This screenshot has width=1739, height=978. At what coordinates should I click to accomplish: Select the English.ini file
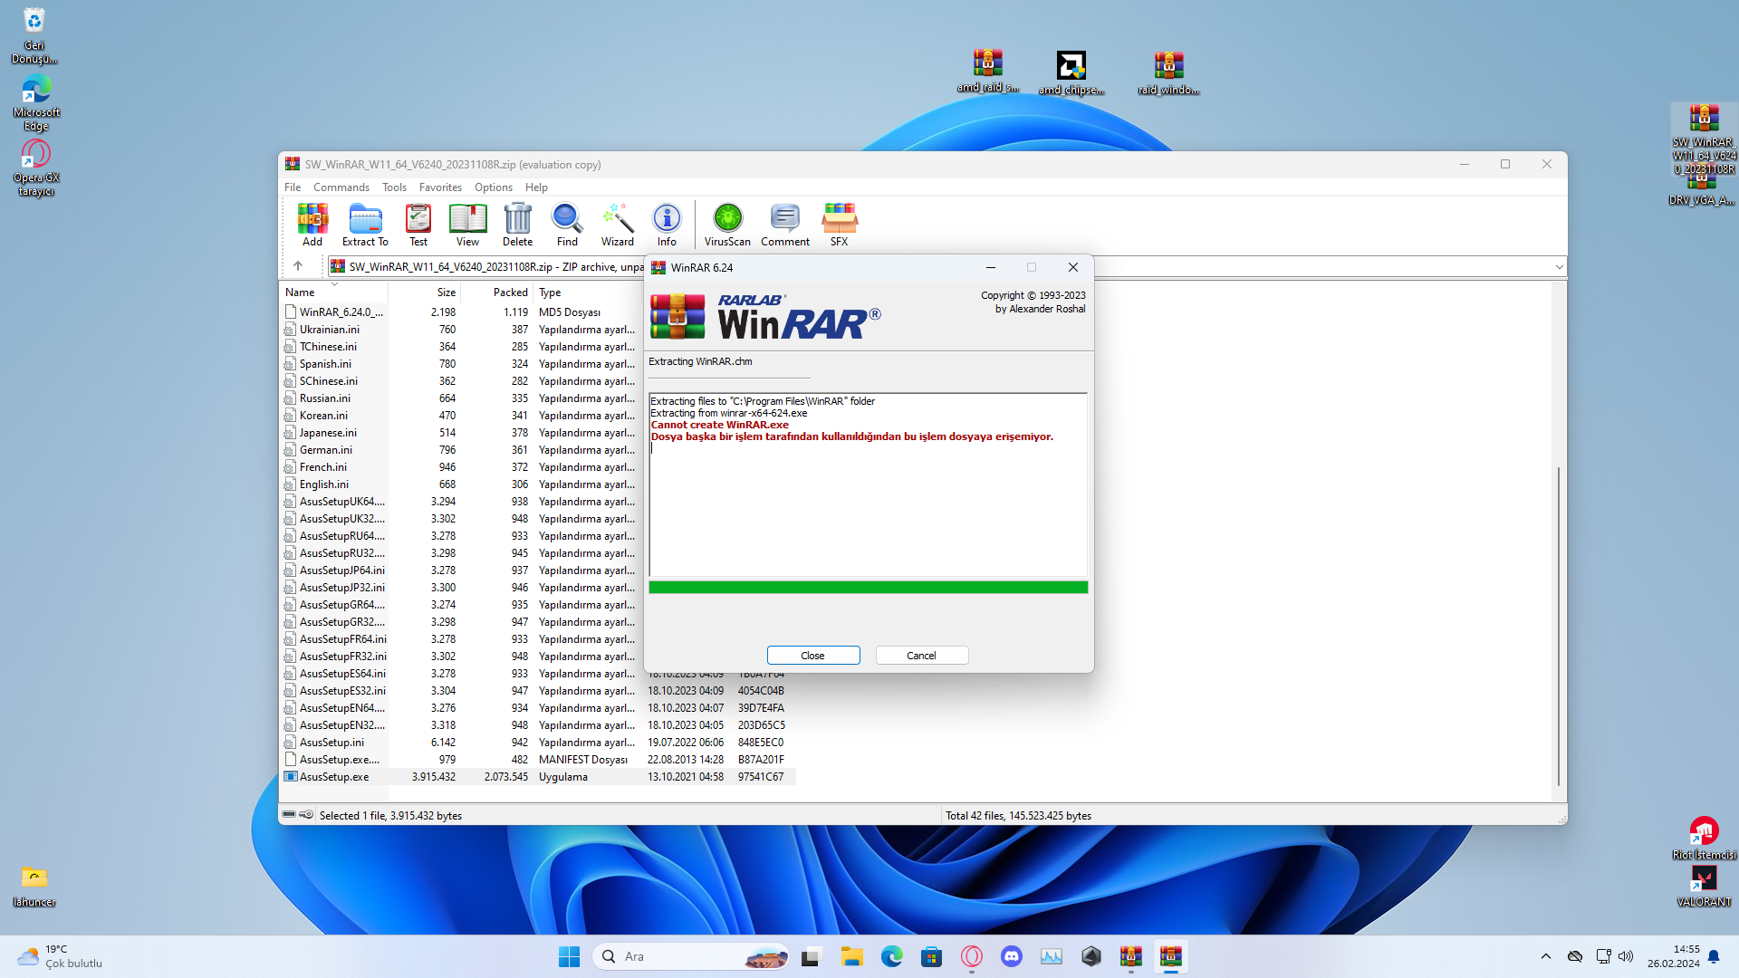[324, 484]
